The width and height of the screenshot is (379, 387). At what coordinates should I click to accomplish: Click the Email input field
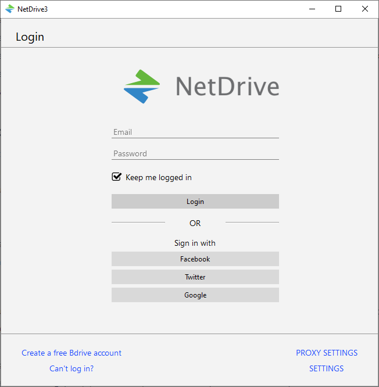[x=195, y=132]
